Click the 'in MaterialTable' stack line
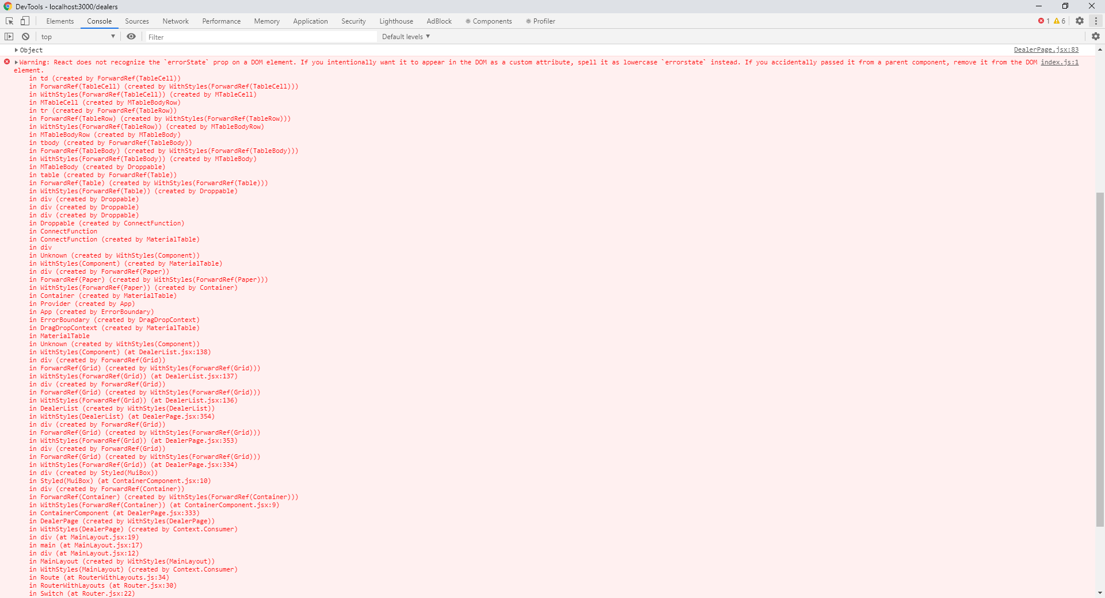1105x598 pixels. click(60, 336)
